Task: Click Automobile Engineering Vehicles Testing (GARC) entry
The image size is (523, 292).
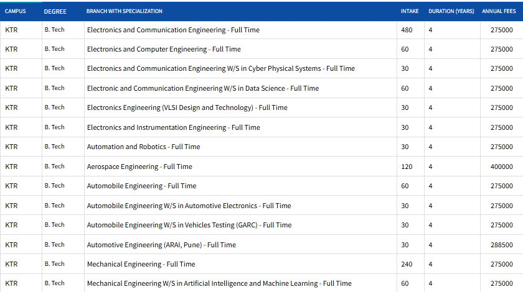Action: coord(189,225)
